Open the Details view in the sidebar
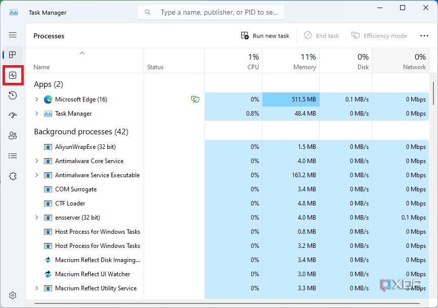438x308 pixels. coord(13,156)
